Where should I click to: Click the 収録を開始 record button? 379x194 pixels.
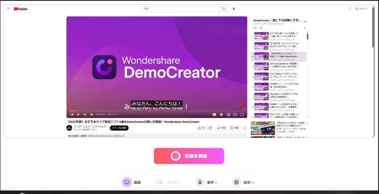coord(189,156)
